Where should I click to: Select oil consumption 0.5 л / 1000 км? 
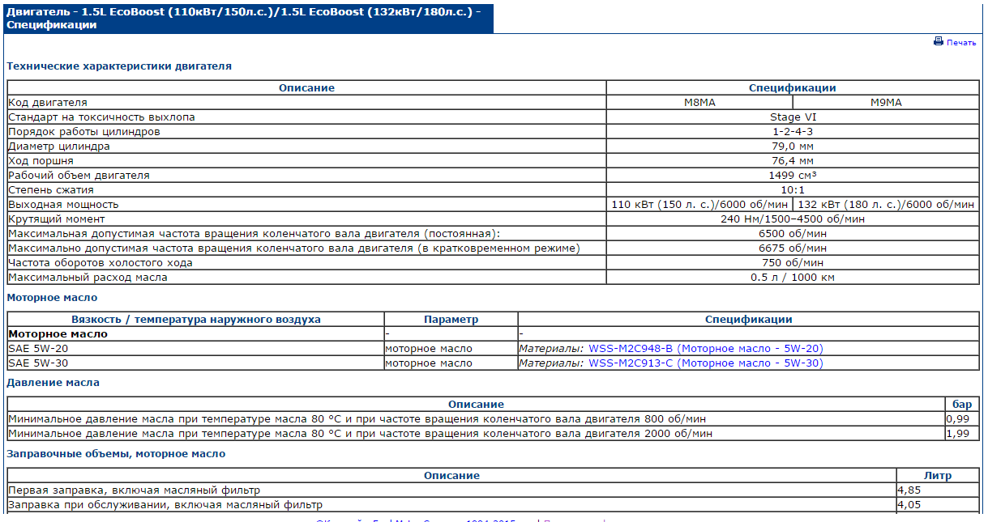792,278
